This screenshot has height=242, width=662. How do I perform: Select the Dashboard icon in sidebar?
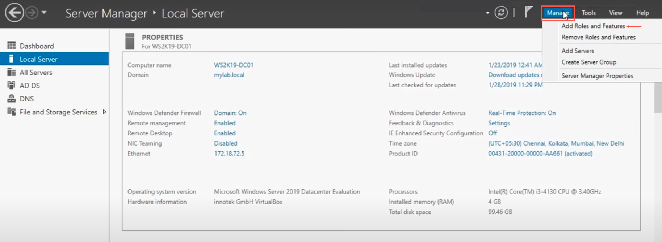tap(12, 46)
